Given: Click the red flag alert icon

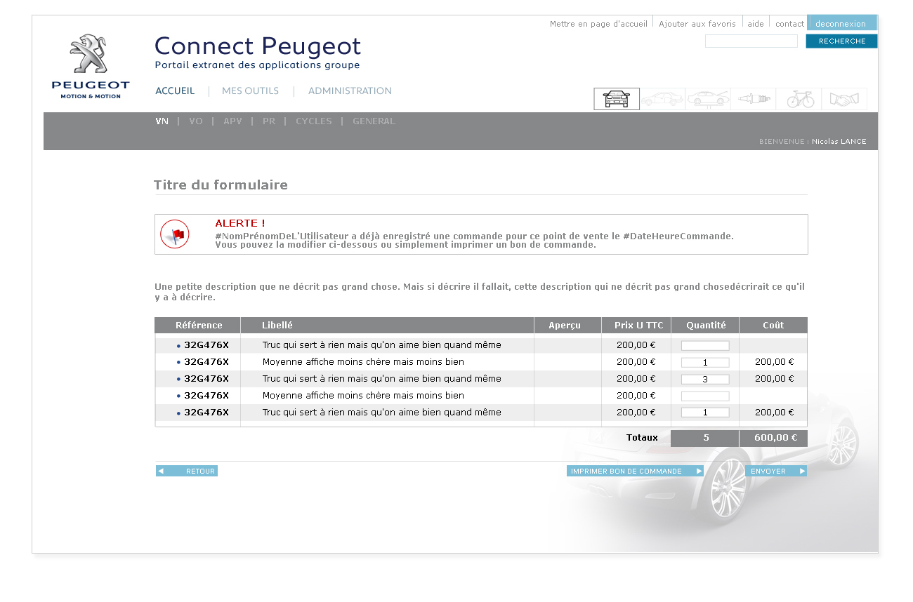Looking at the screenshot, I should tap(175, 234).
